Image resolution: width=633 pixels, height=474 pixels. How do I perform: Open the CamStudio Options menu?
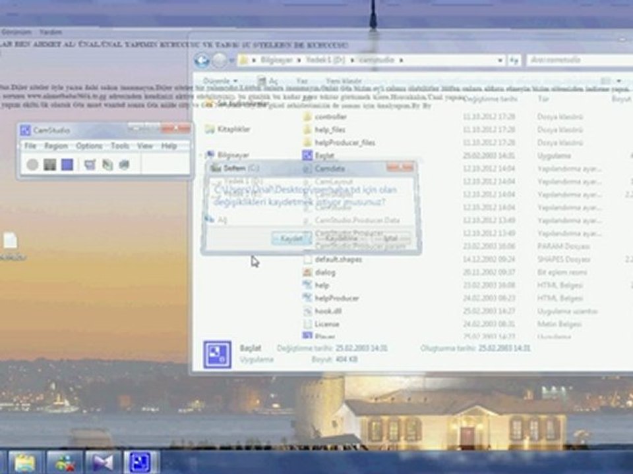pyautogui.click(x=89, y=146)
